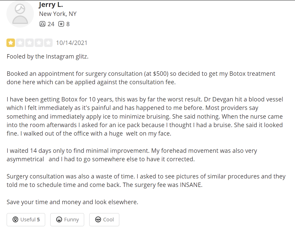Click the third gray rating star
Image resolution: width=295 pixels, height=227 pixels.
click(30, 43)
